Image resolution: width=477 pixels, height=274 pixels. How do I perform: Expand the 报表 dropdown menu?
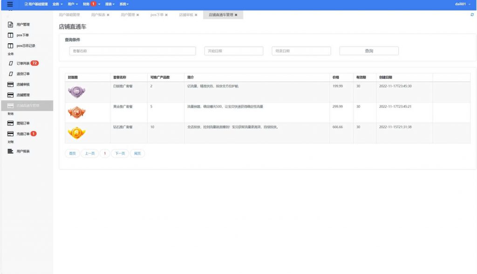click(x=110, y=4)
